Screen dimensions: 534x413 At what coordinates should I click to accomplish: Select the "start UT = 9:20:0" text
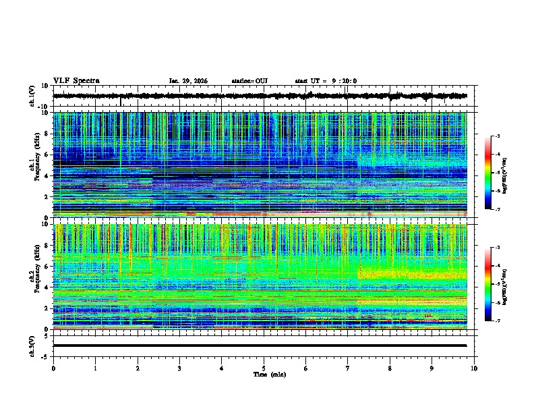coord(326,81)
